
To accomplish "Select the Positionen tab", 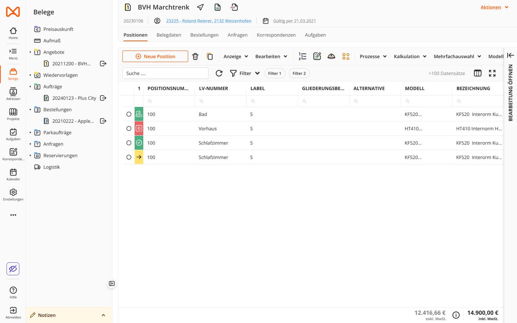I will 135,35.
